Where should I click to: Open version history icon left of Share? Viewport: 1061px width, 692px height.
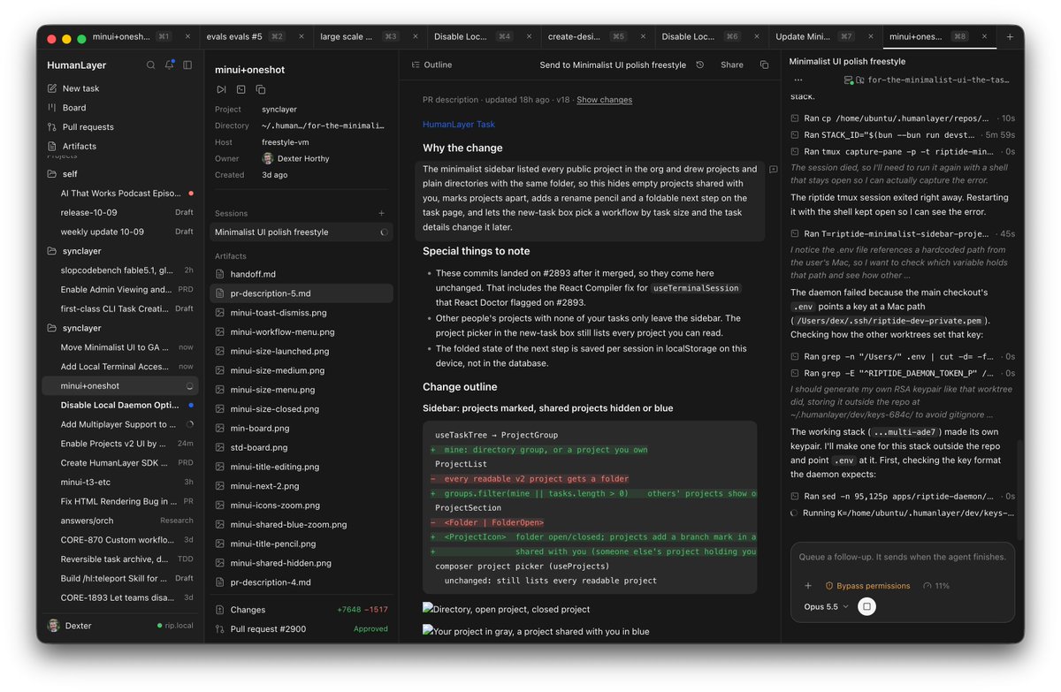click(700, 65)
